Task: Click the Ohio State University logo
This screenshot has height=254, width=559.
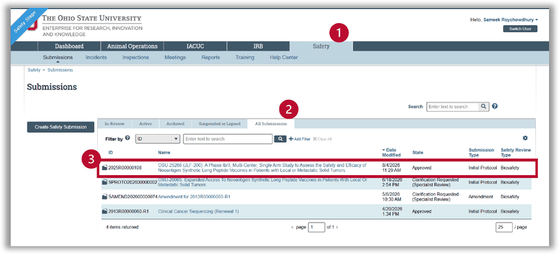Action: [x=92, y=25]
